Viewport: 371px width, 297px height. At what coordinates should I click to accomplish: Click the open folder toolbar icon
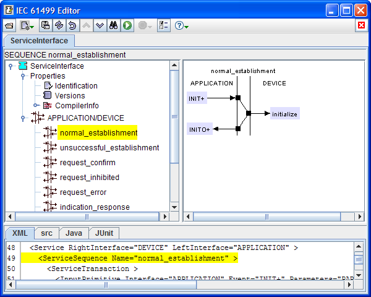[x=9, y=25]
